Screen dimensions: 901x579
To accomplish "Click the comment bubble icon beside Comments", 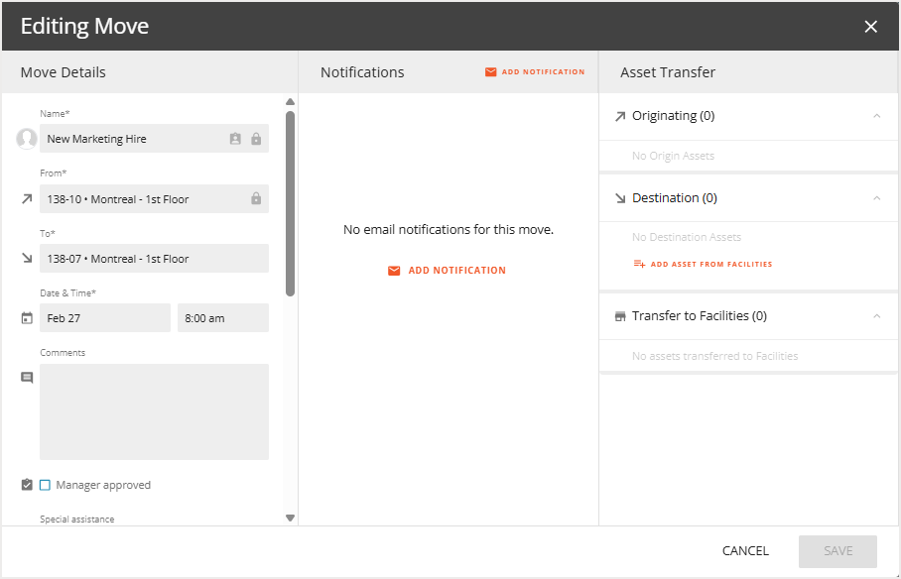I will tap(27, 378).
